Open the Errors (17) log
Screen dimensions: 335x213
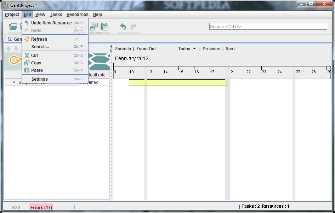coord(41,207)
